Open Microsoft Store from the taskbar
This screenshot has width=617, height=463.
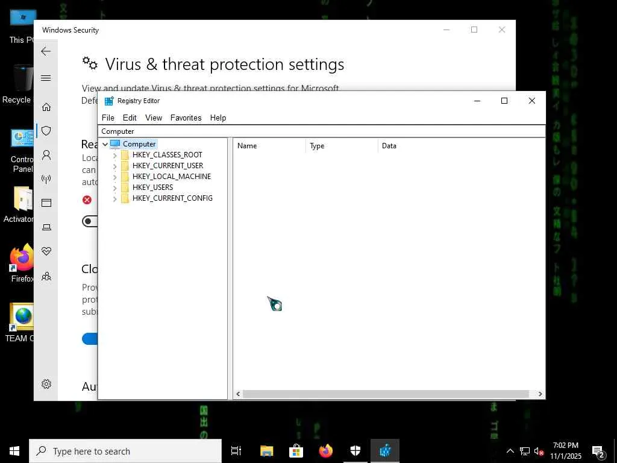point(296,451)
